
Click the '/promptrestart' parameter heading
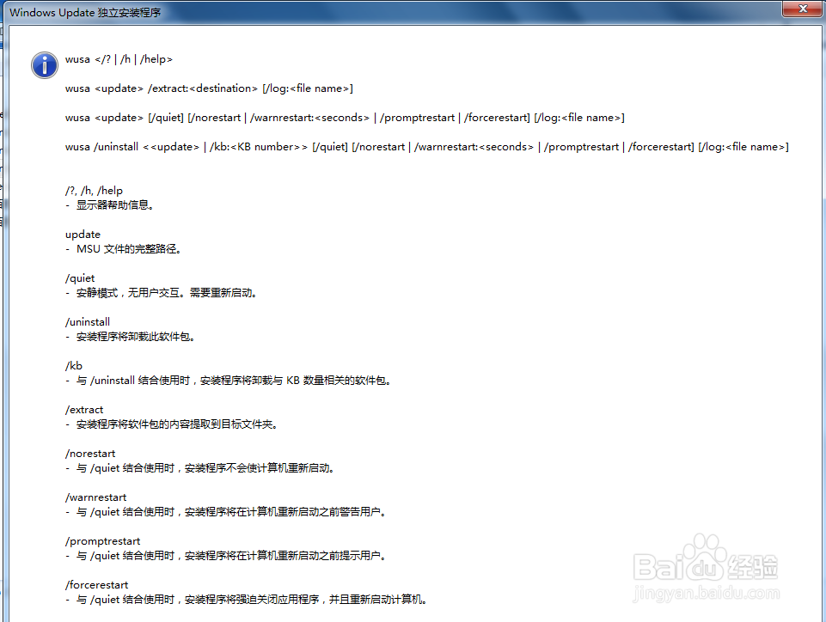tap(103, 541)
